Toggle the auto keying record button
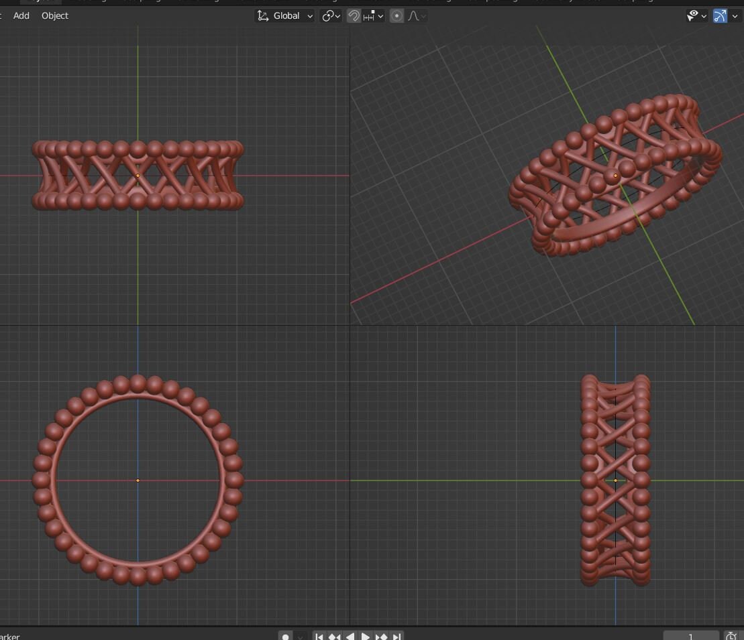744x640 pixels. point(286,636)
